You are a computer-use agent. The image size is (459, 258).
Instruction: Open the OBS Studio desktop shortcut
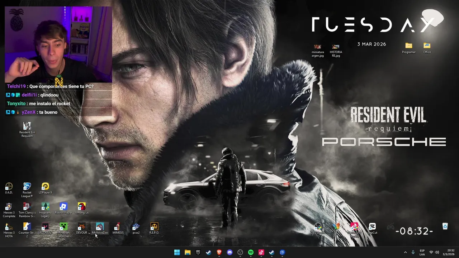(x=318, y=229)
